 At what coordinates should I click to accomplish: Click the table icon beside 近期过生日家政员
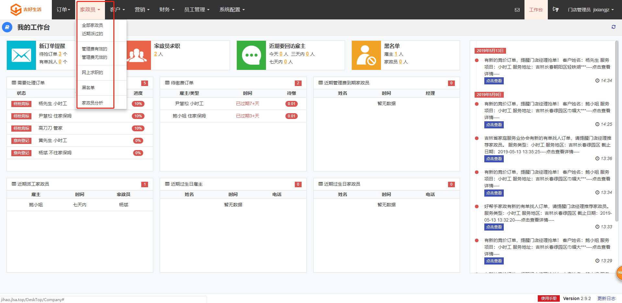coord(321,184)
